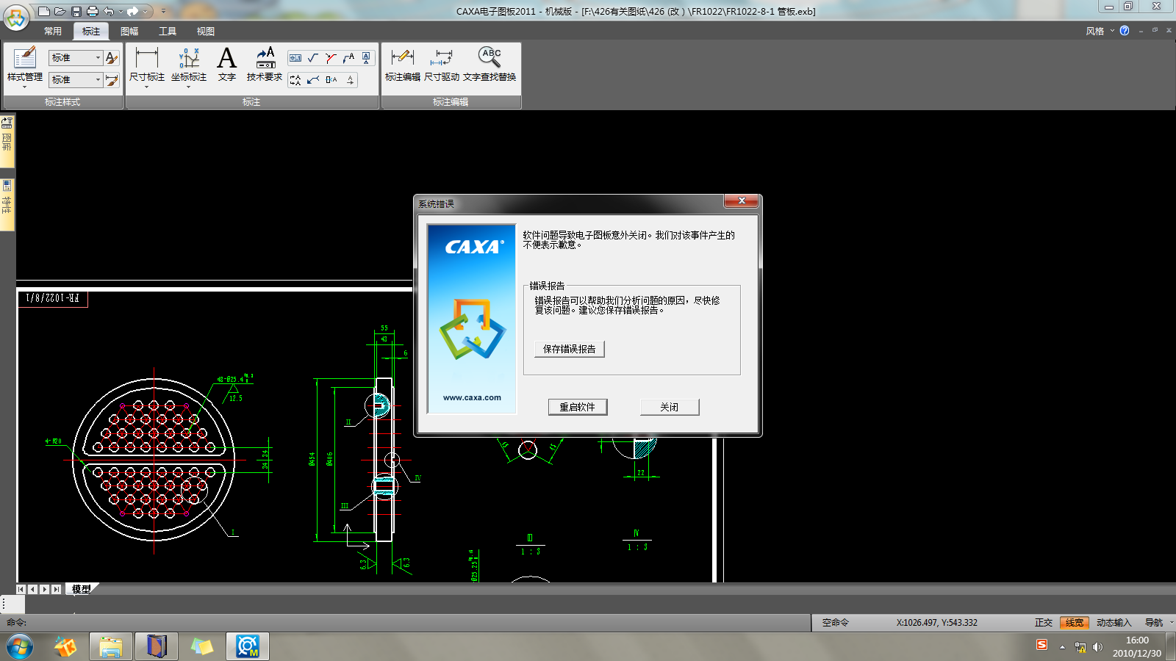Click the chamfer annotation icon
The image size is (1176, 661).
click(x=331, y=80)
